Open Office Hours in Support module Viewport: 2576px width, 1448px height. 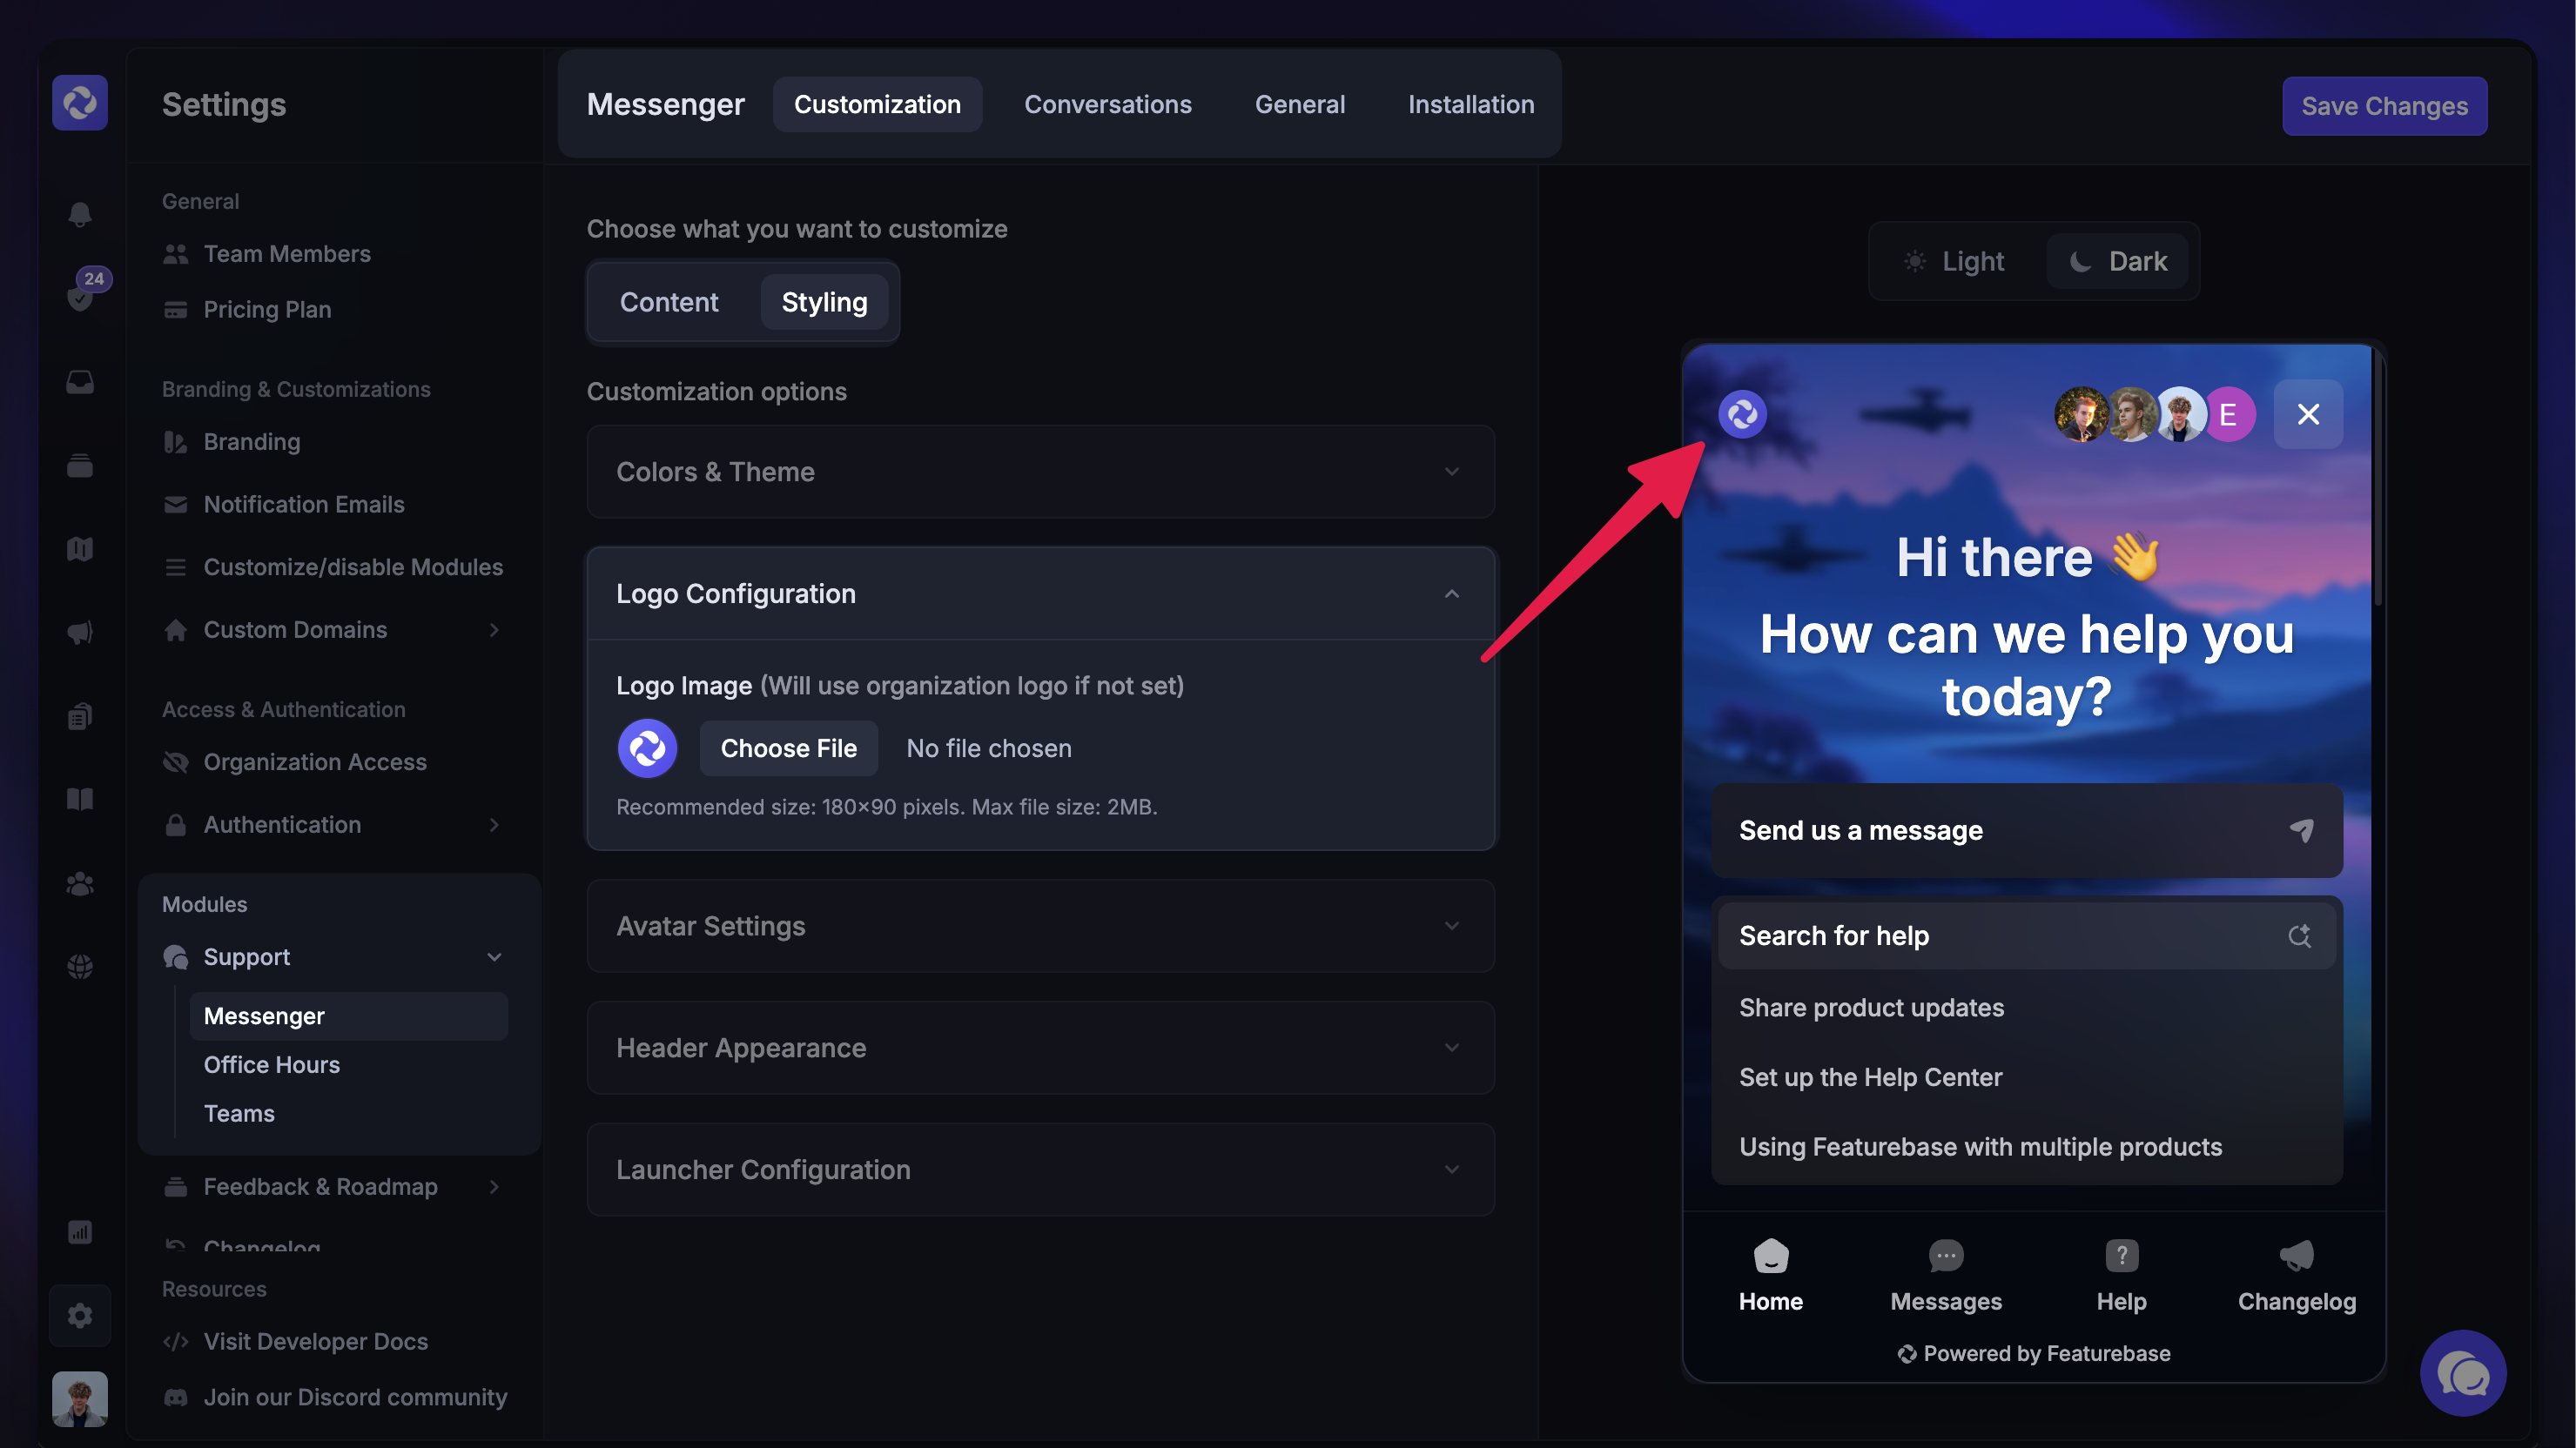tap(271, 1064)
